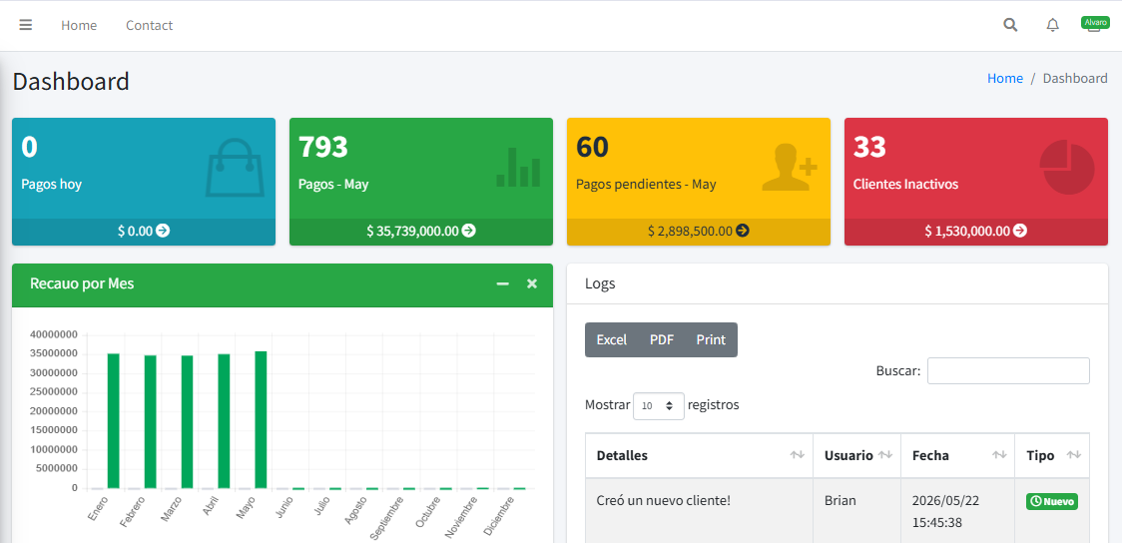
Task: Focus the Buscar search input field
Action: pos(1008,370)
